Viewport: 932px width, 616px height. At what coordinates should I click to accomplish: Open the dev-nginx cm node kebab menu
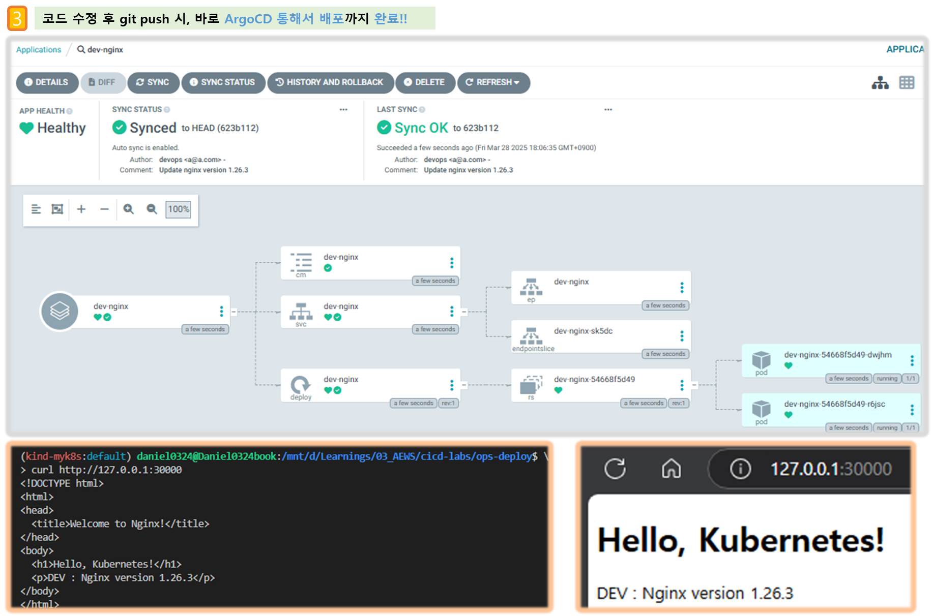point(452,263)
